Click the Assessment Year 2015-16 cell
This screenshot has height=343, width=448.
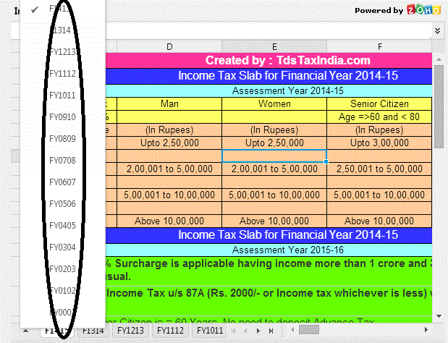[x=269, y=250]
